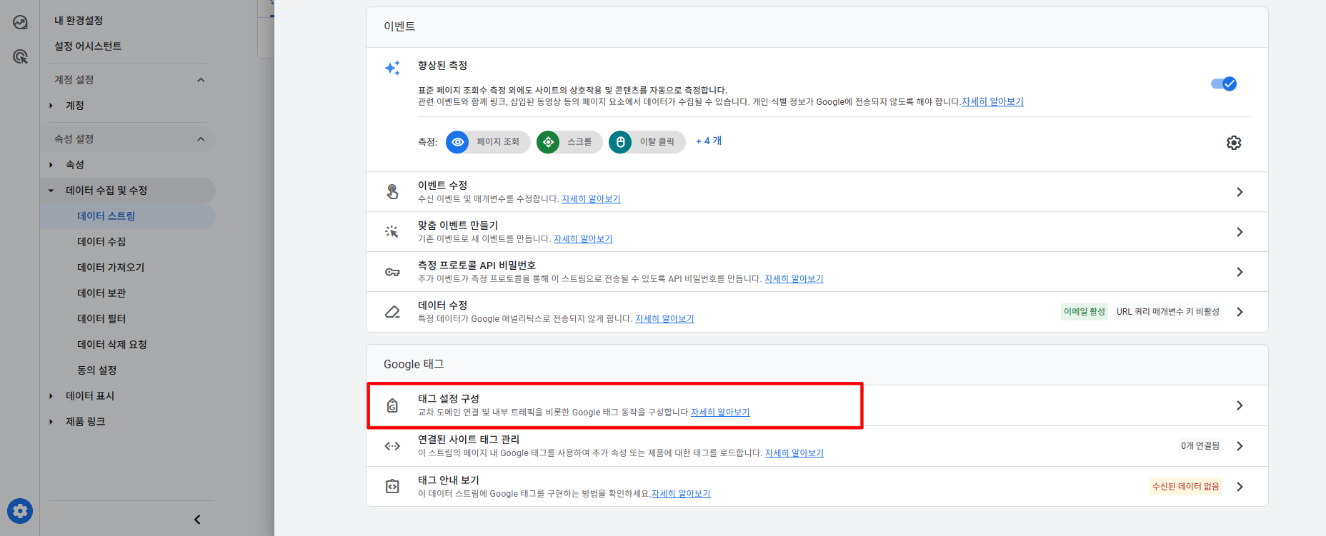1326x536 pixels.
Task: Click the 이벤트 section heading
Action: tap(399, 26)
